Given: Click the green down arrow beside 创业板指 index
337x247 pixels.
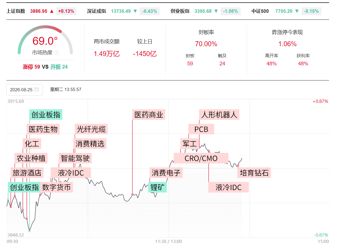Looking at the screenshot, I should point(216,11).
